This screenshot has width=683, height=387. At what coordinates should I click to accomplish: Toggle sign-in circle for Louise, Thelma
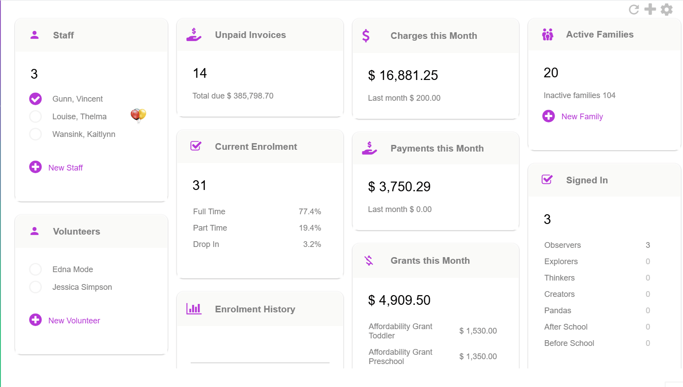click(35, 117)
